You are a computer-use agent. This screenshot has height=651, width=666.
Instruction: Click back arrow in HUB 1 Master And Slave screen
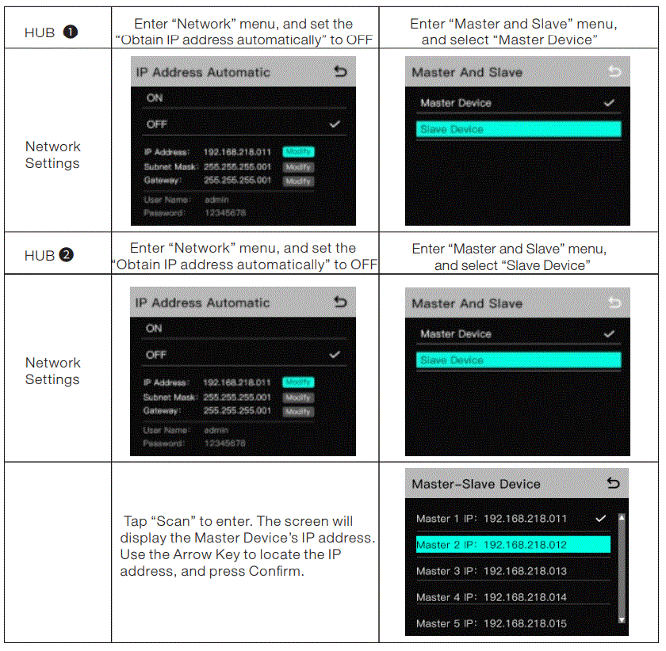(x=614, y=72)
